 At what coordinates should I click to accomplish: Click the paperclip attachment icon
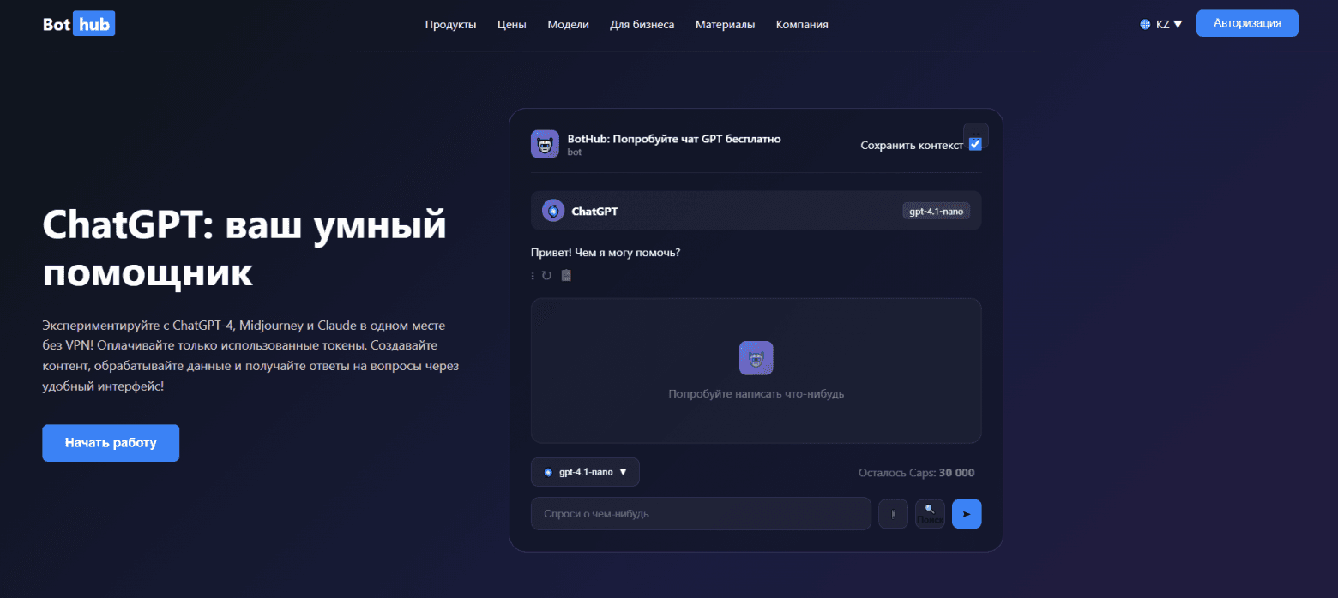coord(893,513)
